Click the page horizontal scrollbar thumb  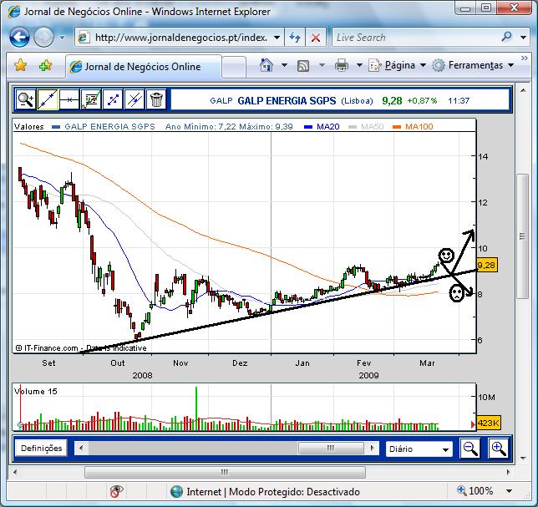pyautogui.click(x=225, y=472)
